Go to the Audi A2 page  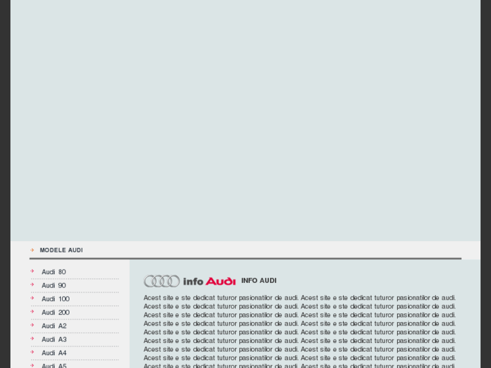point(54,325)
